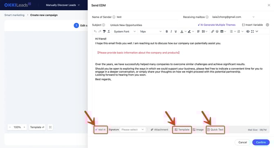Clear text formatting

[109, 31]
